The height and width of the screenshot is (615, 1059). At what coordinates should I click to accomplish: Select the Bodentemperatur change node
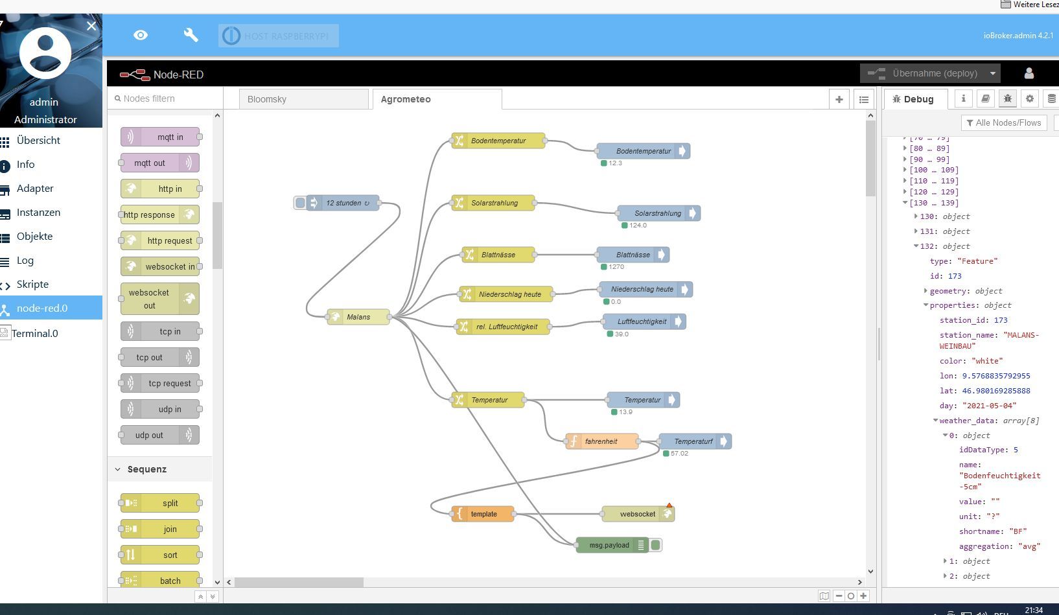[498, 141]
